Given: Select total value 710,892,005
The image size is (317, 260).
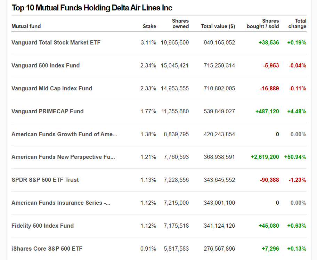Looking at the screenshot, I should coord(219,89).
